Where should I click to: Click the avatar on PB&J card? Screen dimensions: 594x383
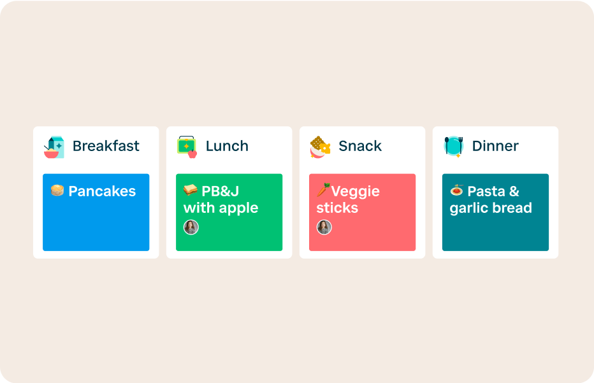coord(191,227)
